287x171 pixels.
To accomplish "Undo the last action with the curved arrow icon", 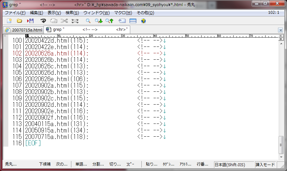I will [43, 21].
